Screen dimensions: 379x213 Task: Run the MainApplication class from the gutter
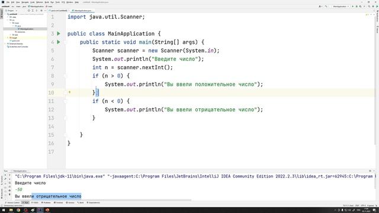(59, 34)
